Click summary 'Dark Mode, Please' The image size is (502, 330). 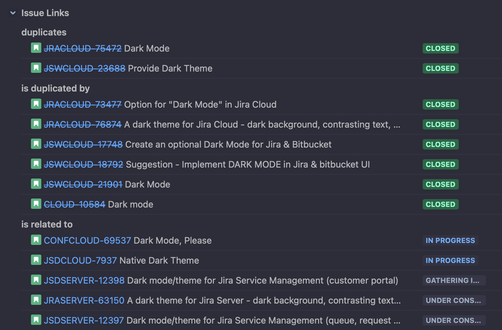click(x=173, y=240)
